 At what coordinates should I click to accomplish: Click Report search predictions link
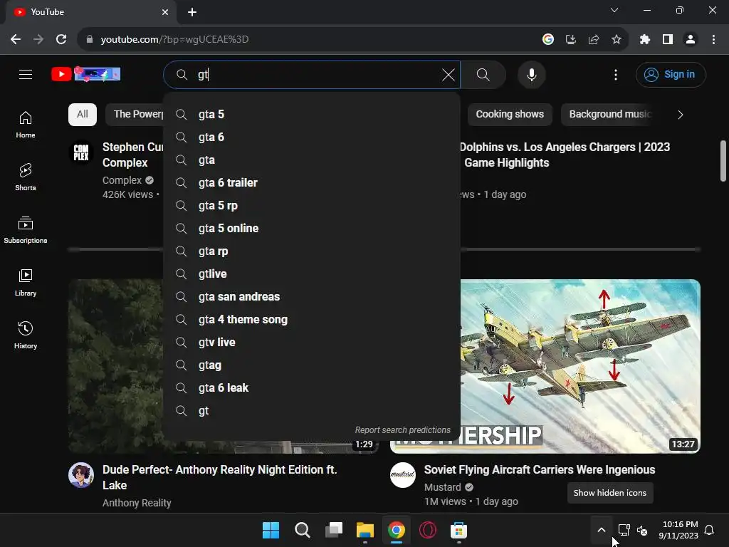(x=403, y=429)
